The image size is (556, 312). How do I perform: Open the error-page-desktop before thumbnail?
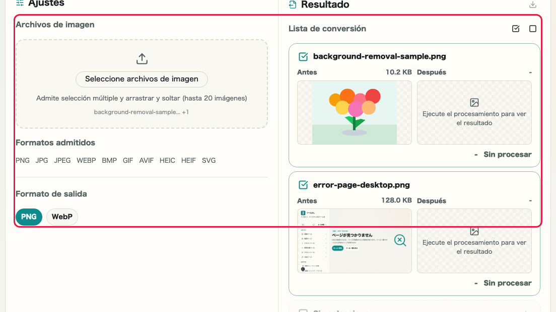(x=355, y=241)
